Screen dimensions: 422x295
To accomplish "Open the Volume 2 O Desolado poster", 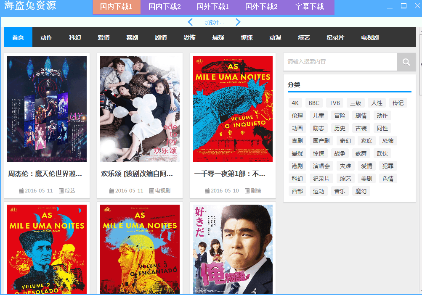I will [47, 249].
